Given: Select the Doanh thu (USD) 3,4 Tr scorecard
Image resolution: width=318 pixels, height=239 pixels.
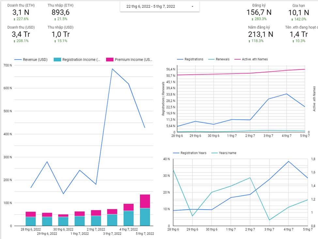Looking at the screenshot, I should [21, 34].
